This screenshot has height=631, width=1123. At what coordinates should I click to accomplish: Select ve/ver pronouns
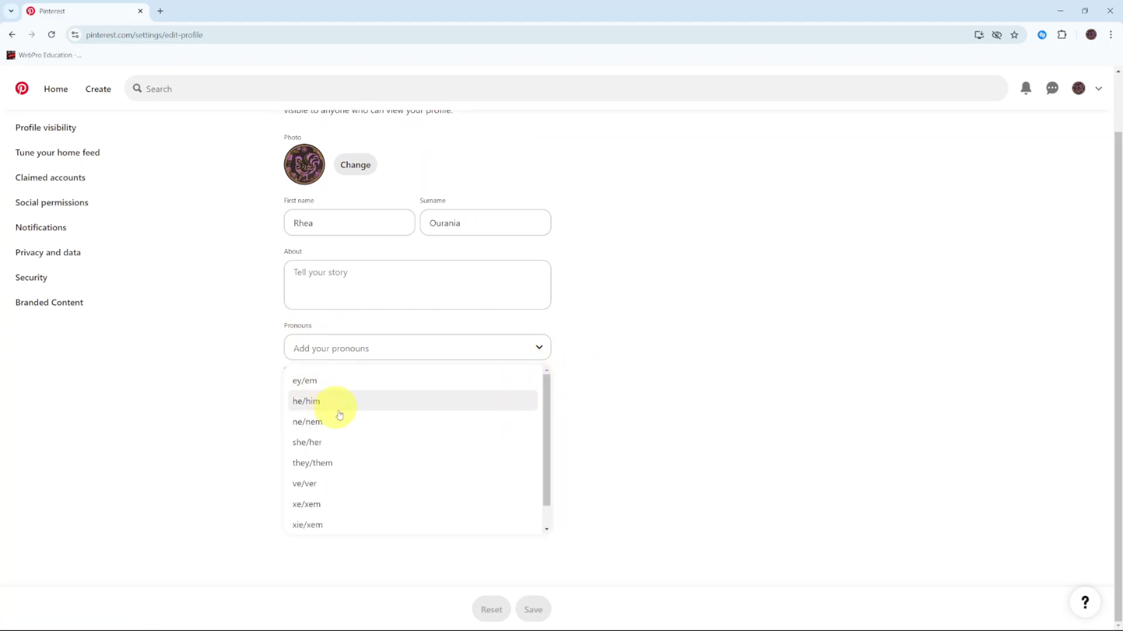pyautogui.click(x=413, y=484)
